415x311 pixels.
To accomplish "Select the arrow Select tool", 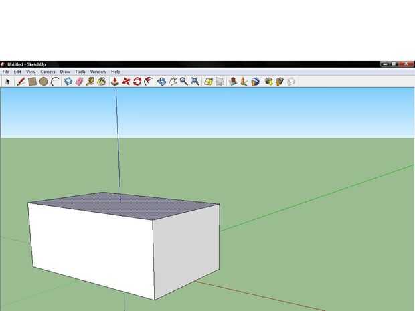I will coord(7,81).
